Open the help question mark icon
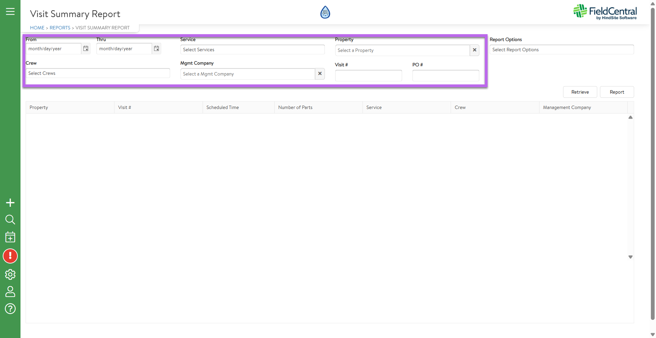 [x=10, y=309]
